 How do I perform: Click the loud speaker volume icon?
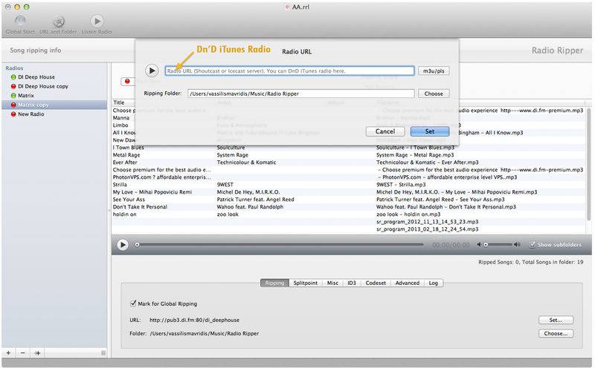click(517, 245)
